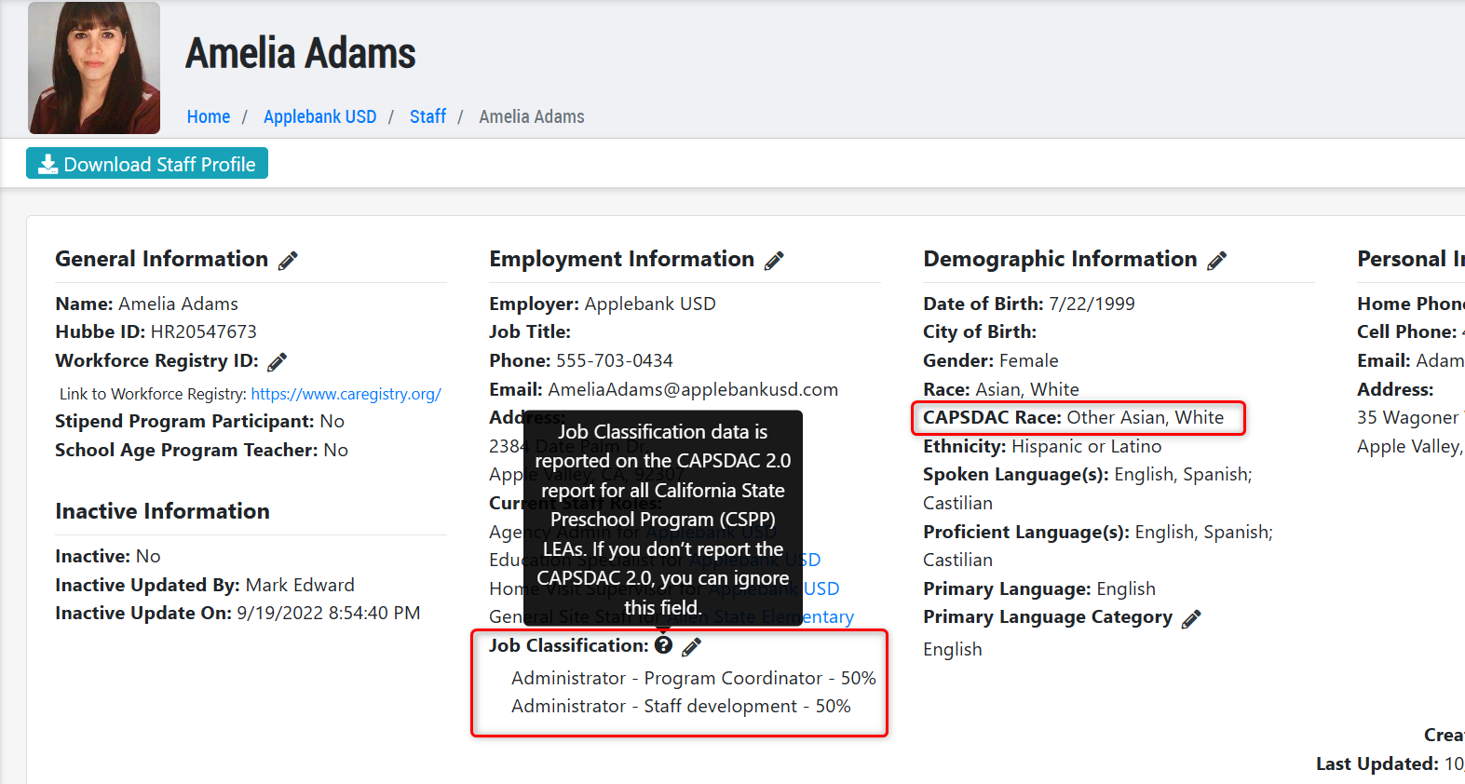Edit Demographic Information with pencil icon

pyautogui.click(x=1216, y=261)
